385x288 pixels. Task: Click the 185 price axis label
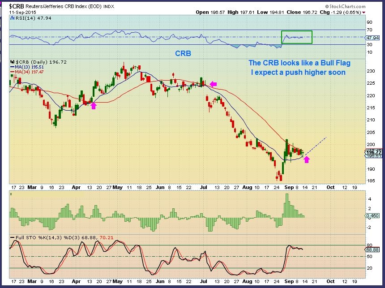pyautogui.click(x=371, y=181)
